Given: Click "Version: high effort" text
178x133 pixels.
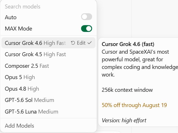Looking at the screenshot, I should click(124, 120).
